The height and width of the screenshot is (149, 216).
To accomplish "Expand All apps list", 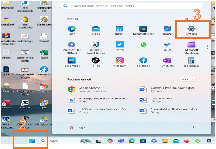I will click(x=189, y=19).
